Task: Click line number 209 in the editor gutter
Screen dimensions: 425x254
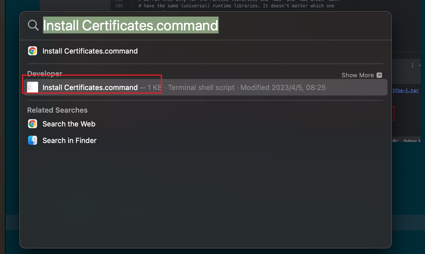Action: click(x=119, y=6)
